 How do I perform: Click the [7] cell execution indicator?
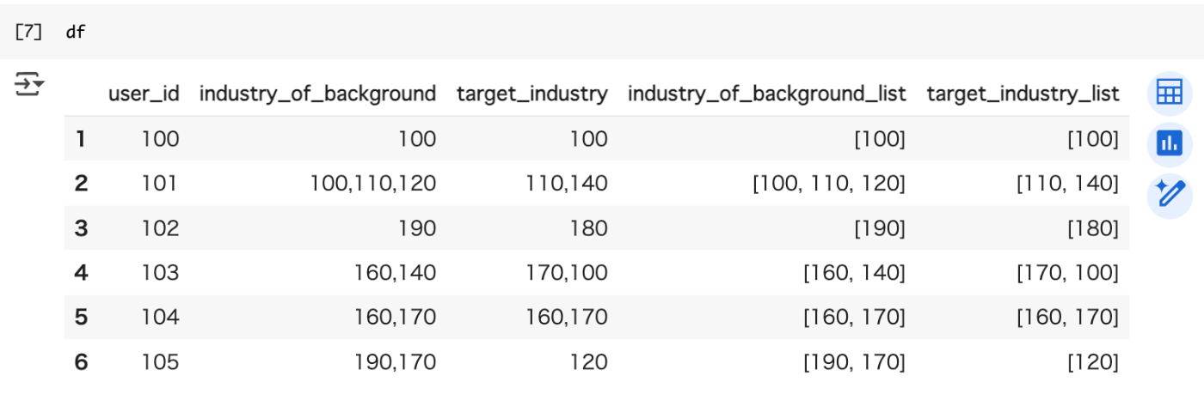tap(29, 33)
